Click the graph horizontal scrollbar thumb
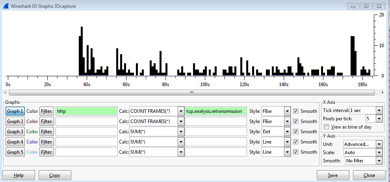 191,92
